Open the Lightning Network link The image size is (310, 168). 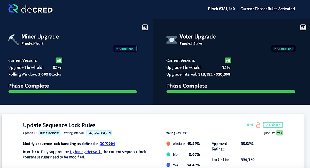click(85, 152)
